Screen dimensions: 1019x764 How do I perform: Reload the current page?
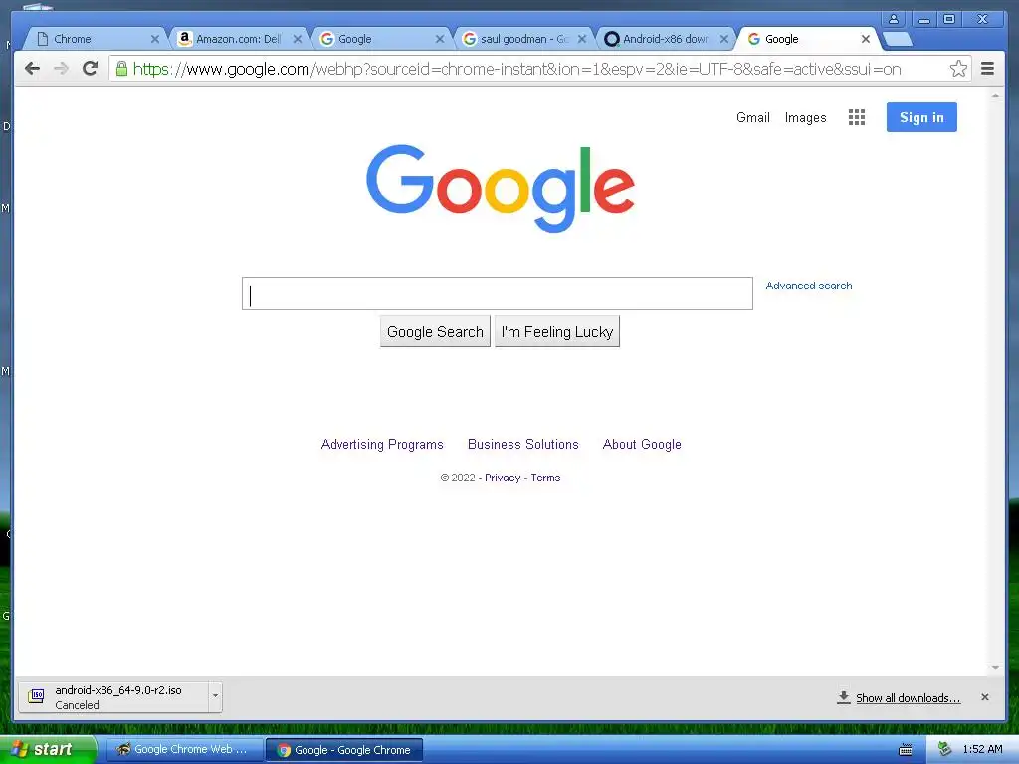[x=91, y=69]
